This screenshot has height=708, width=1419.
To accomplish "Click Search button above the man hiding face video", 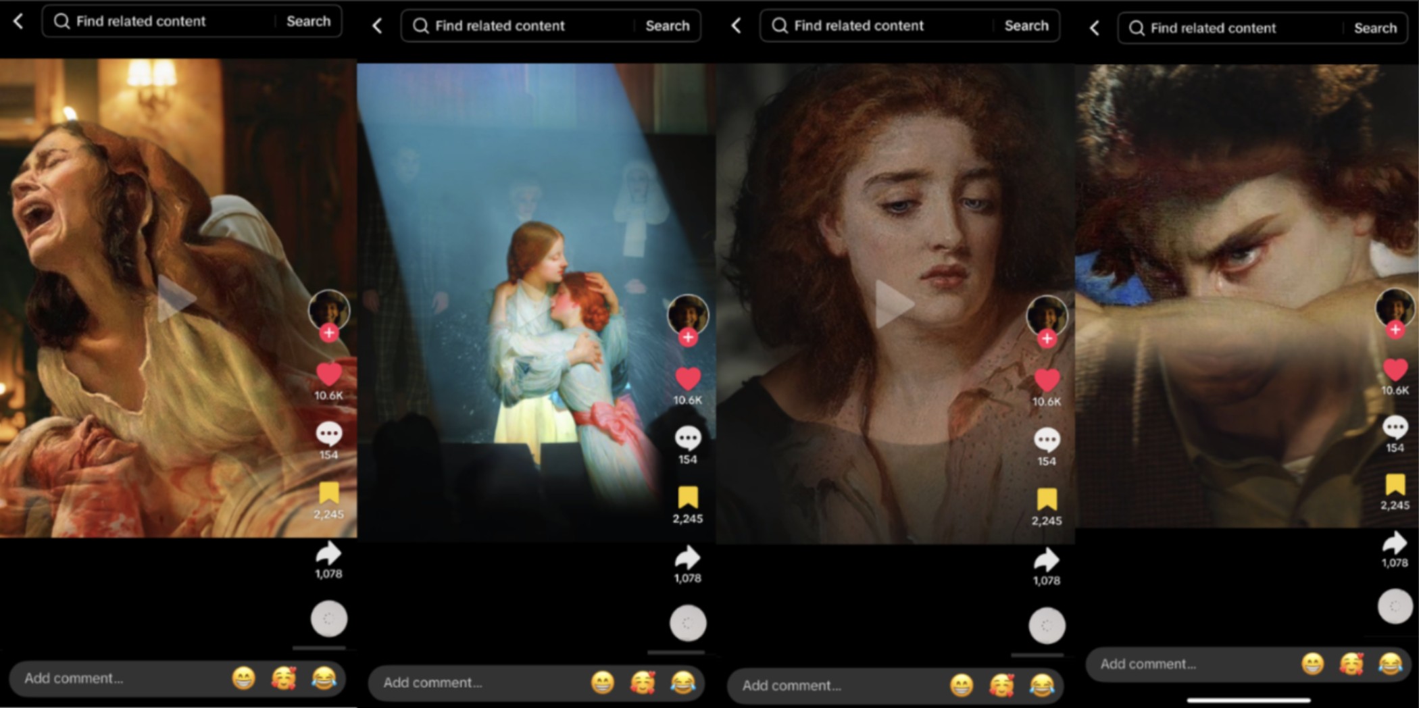I will [x=1375, y=28].
